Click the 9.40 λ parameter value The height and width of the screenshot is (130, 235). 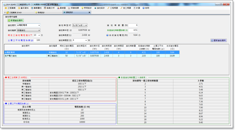[201, 123]
